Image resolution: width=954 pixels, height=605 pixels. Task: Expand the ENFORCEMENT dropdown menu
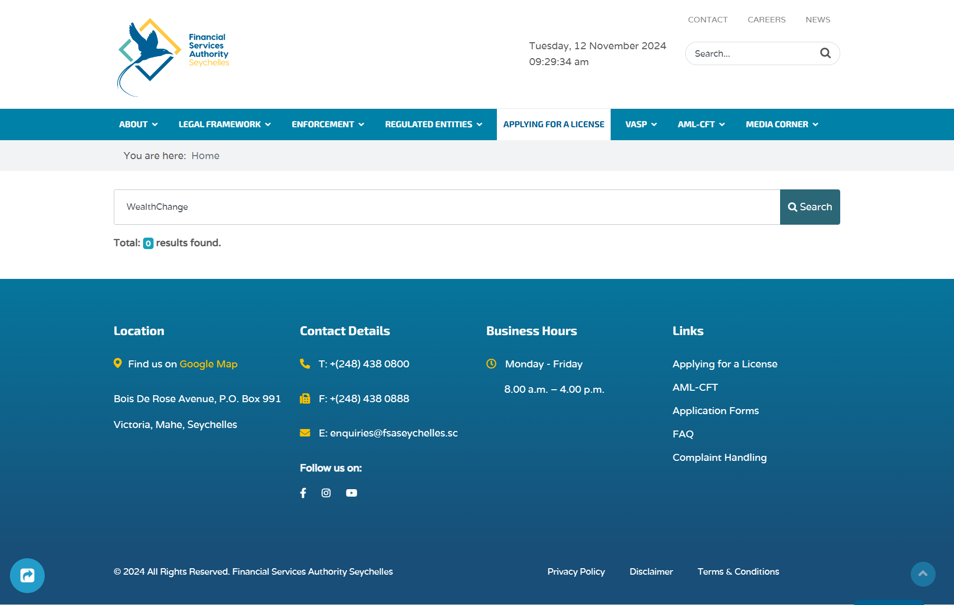click(x=328, y=124)
